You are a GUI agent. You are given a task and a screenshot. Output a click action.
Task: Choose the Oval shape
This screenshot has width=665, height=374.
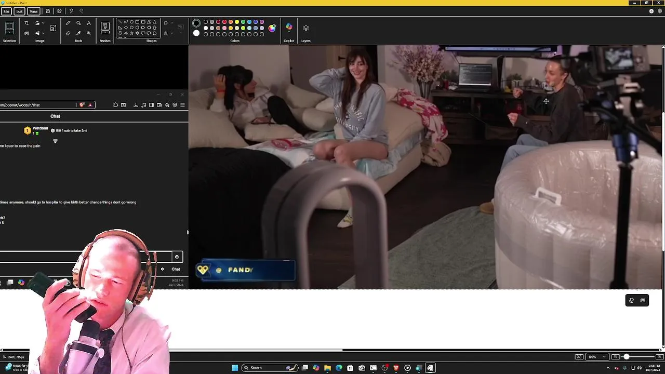click(x=131, y=22)
